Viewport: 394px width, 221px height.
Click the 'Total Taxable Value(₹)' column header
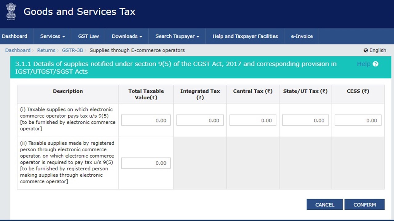(146, 94)
